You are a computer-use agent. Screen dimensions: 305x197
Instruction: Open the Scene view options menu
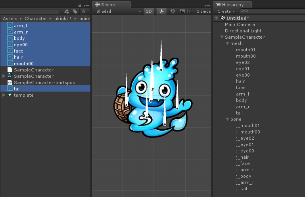pyautogui.click(x=207, y=6)
